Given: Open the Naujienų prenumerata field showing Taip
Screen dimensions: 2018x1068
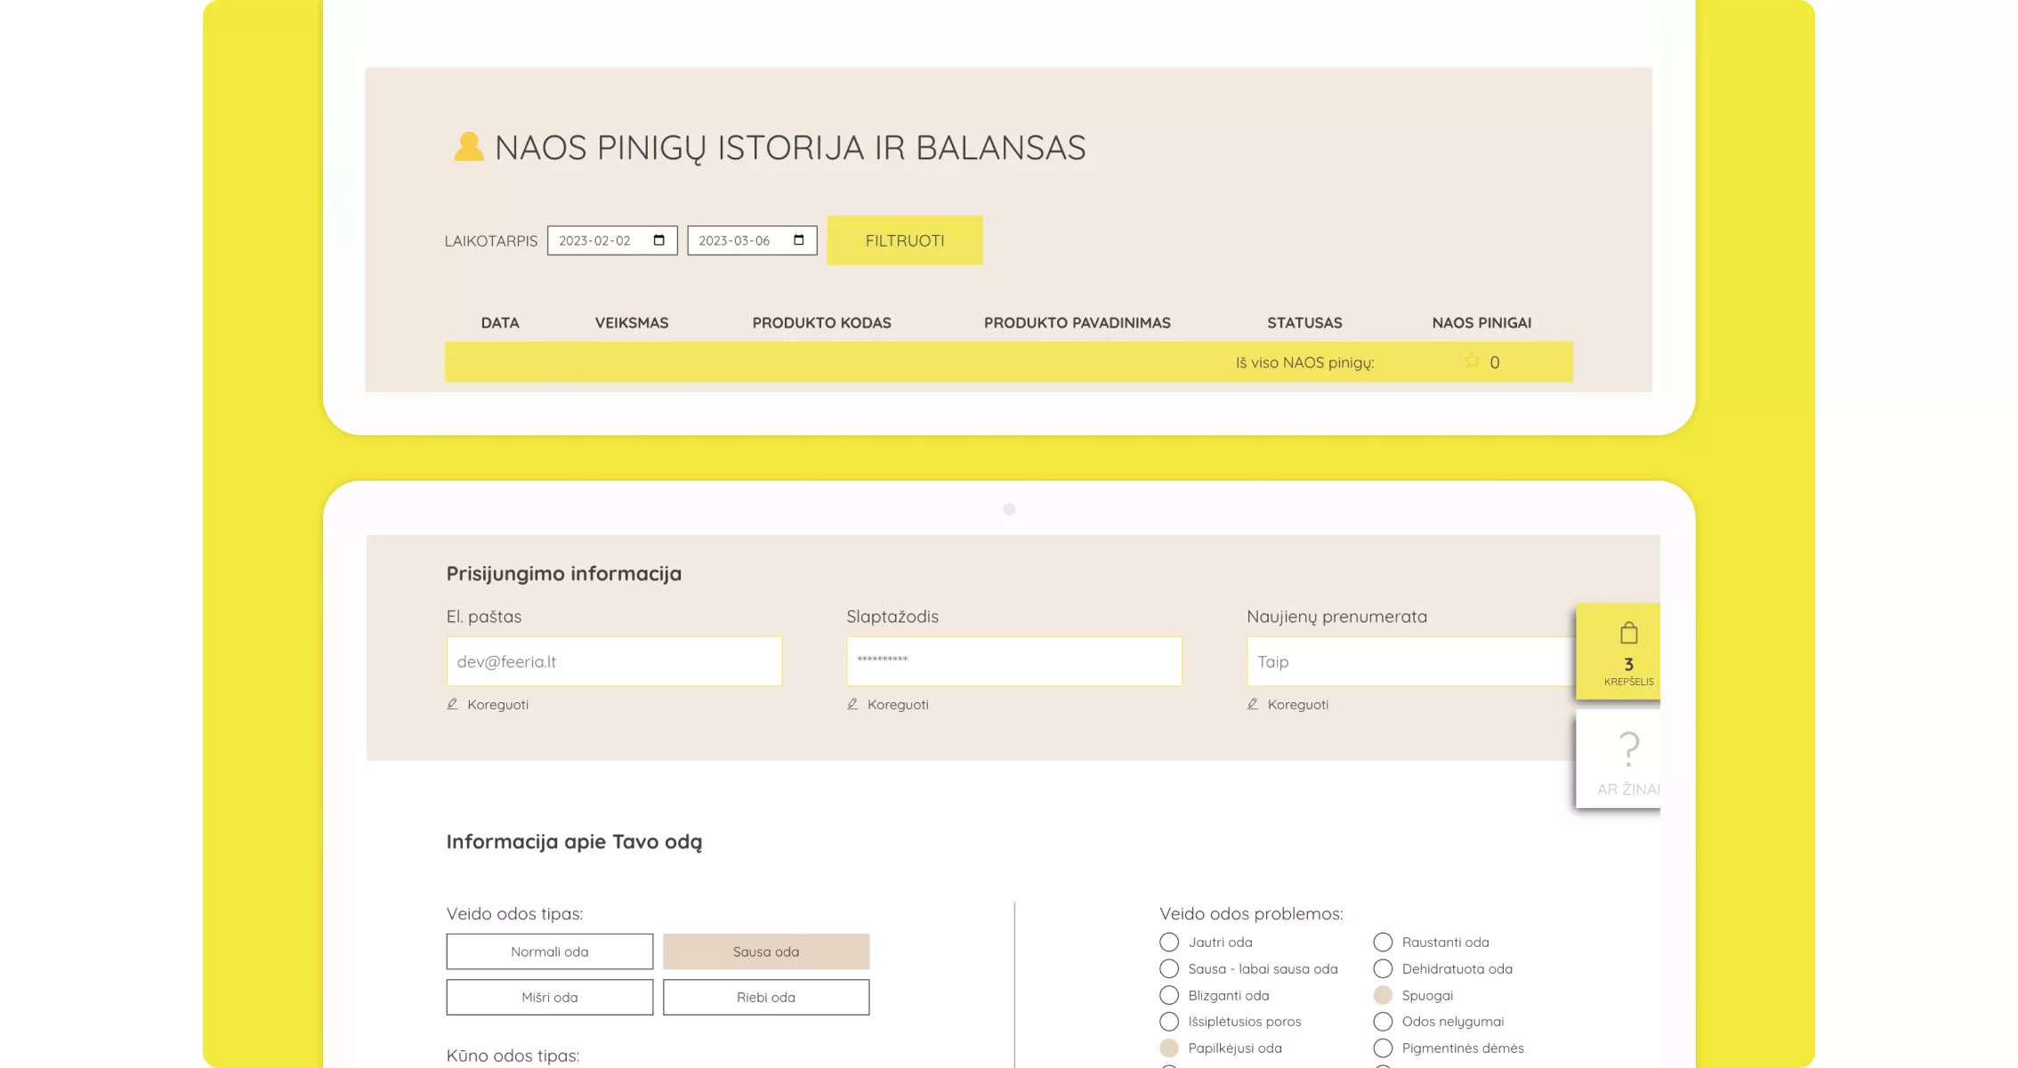Looking at the screenshot, I should click(x=1411, y=661).
